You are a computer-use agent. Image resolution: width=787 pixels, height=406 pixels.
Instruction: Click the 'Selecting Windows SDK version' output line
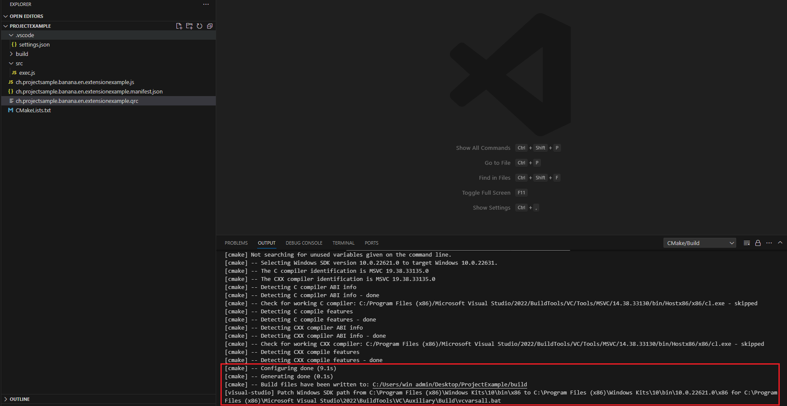click(x=361, y=263)
